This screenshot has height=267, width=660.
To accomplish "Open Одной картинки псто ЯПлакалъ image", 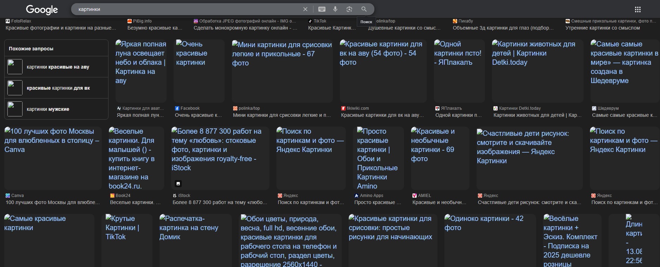I will tap(459, 71).
